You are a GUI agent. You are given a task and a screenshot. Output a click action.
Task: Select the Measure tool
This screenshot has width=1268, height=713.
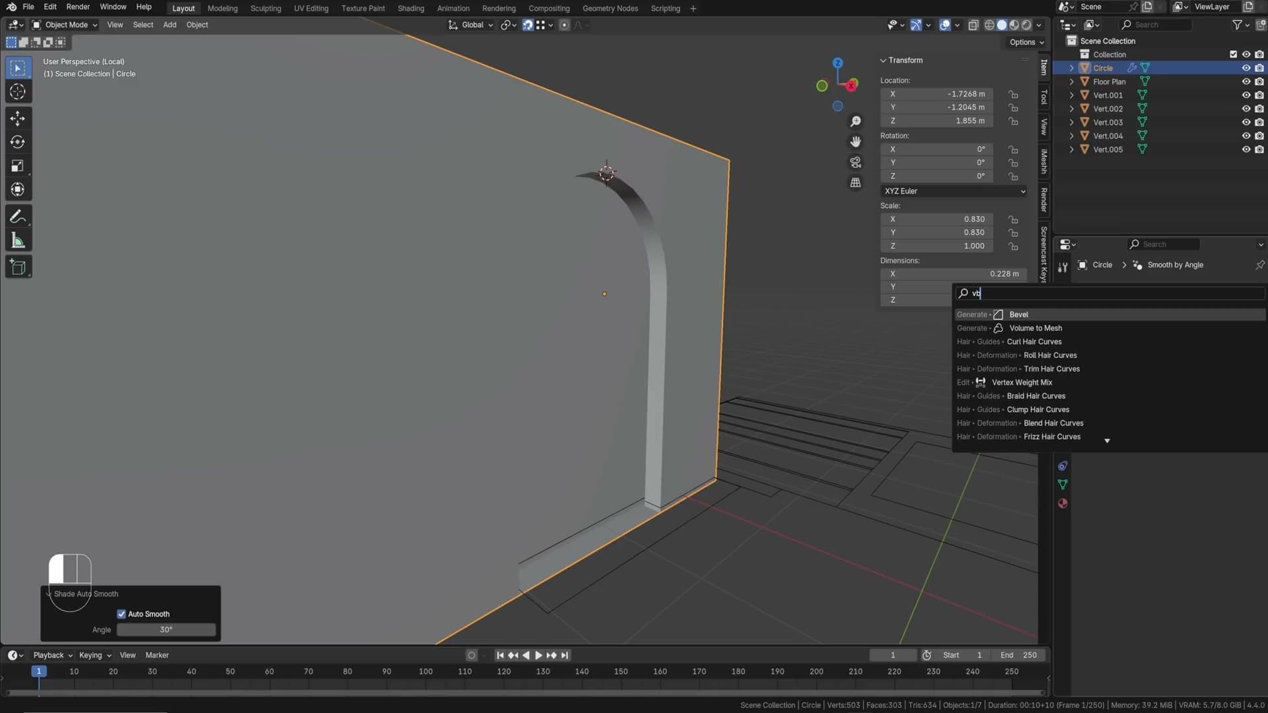click(18, 241)
